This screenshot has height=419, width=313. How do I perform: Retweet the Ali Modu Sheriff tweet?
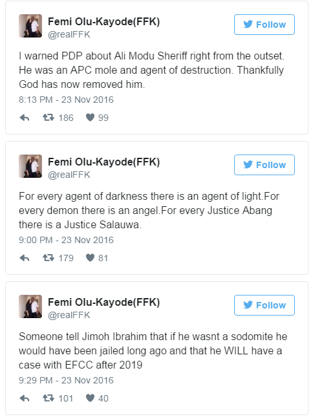pyautogui.click(x=49, y=118)
